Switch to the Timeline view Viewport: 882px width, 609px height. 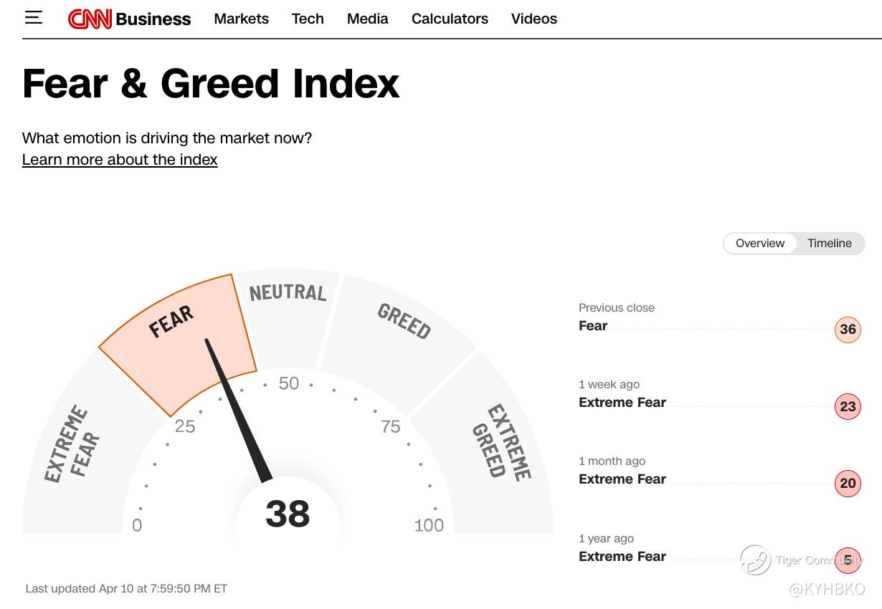pos(829,244)
